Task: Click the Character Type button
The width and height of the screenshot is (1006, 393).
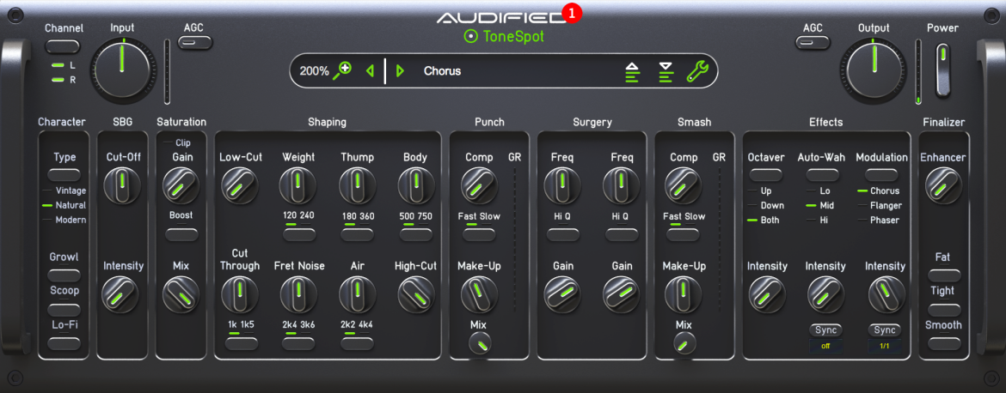Action: pos(64,175)
